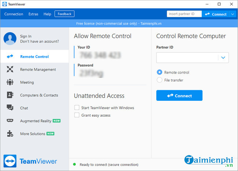Switch to Remote Management tab

[35, 69]
